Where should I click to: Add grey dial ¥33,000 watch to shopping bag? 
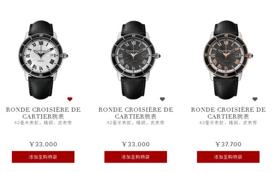point(136,157)
